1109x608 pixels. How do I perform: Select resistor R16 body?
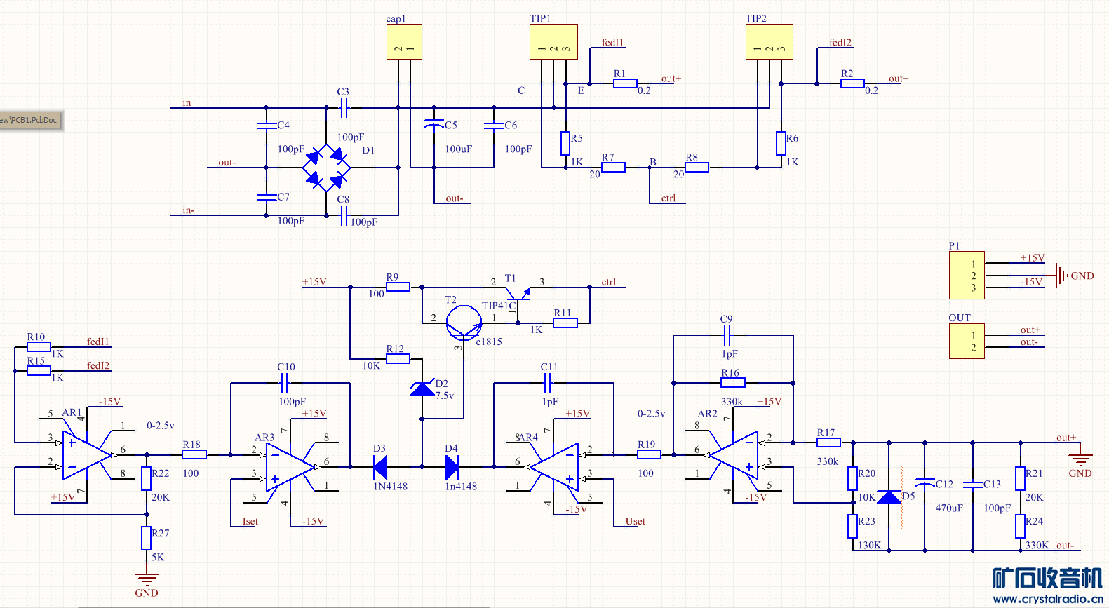(733, 383)
